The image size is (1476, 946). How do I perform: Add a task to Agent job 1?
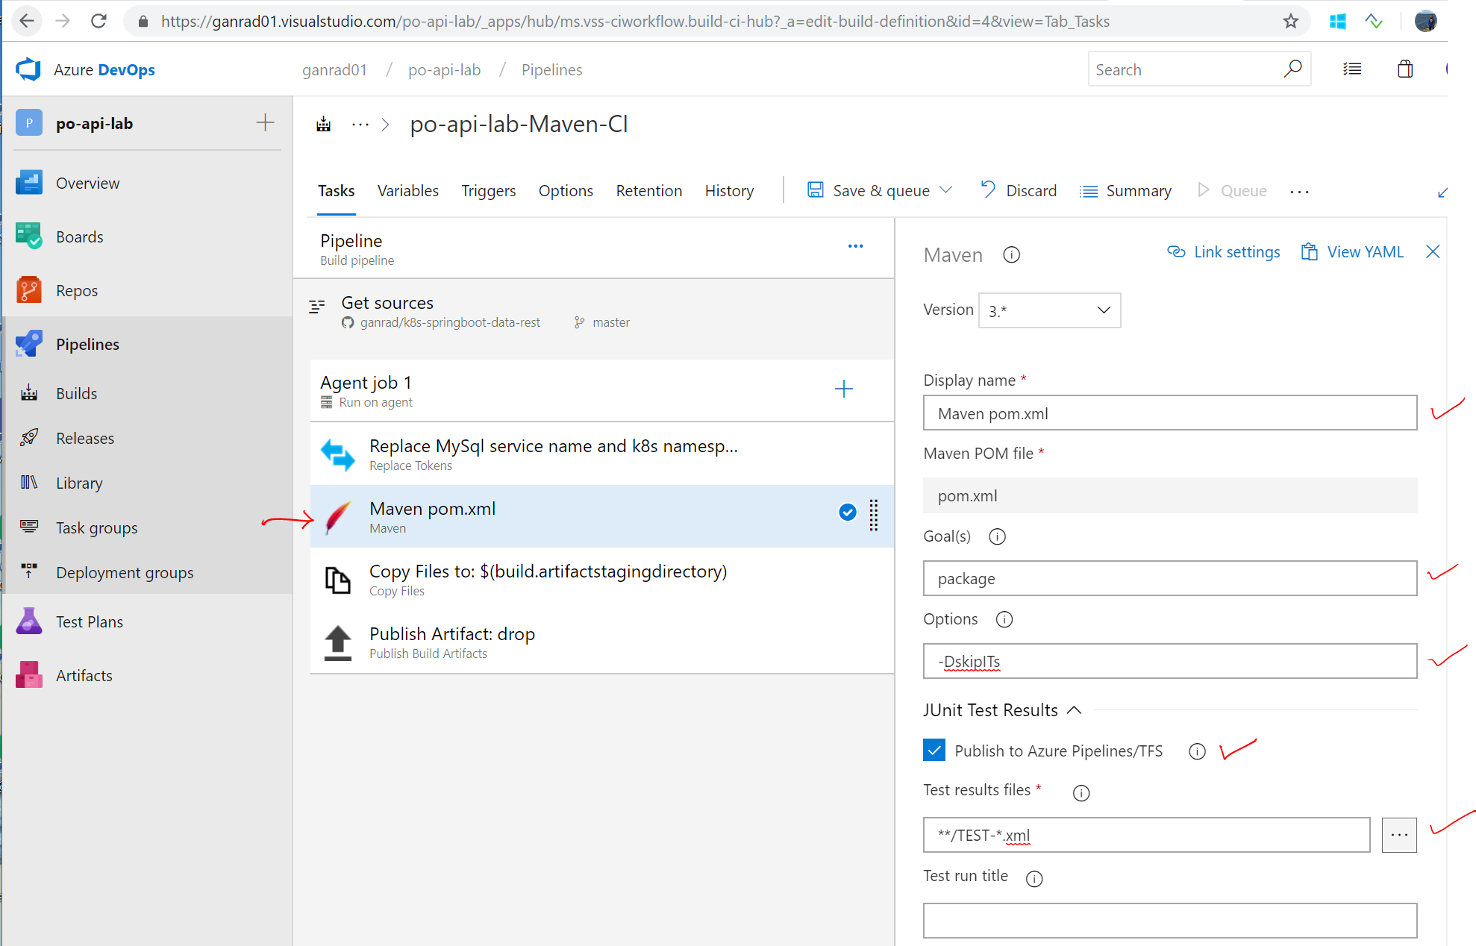click(843, 389)
